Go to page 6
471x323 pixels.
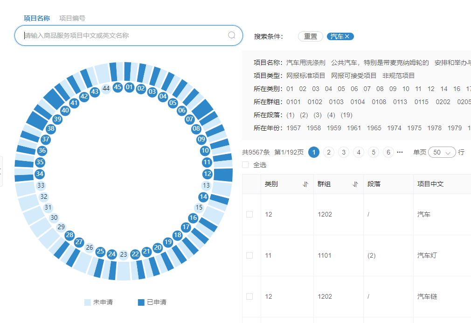(388, 152)
